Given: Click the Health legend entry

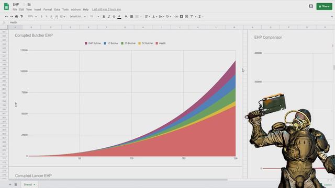Looking at the screenshot, I should 161,43.
